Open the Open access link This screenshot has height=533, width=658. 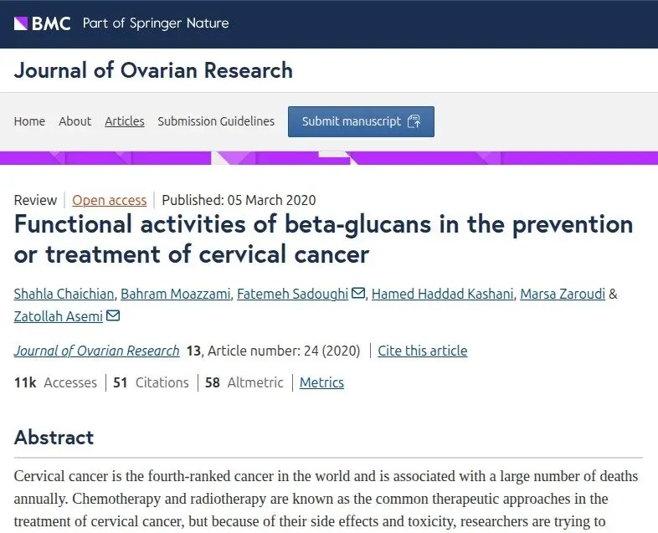pyautogui.click(x=110, y=200)
